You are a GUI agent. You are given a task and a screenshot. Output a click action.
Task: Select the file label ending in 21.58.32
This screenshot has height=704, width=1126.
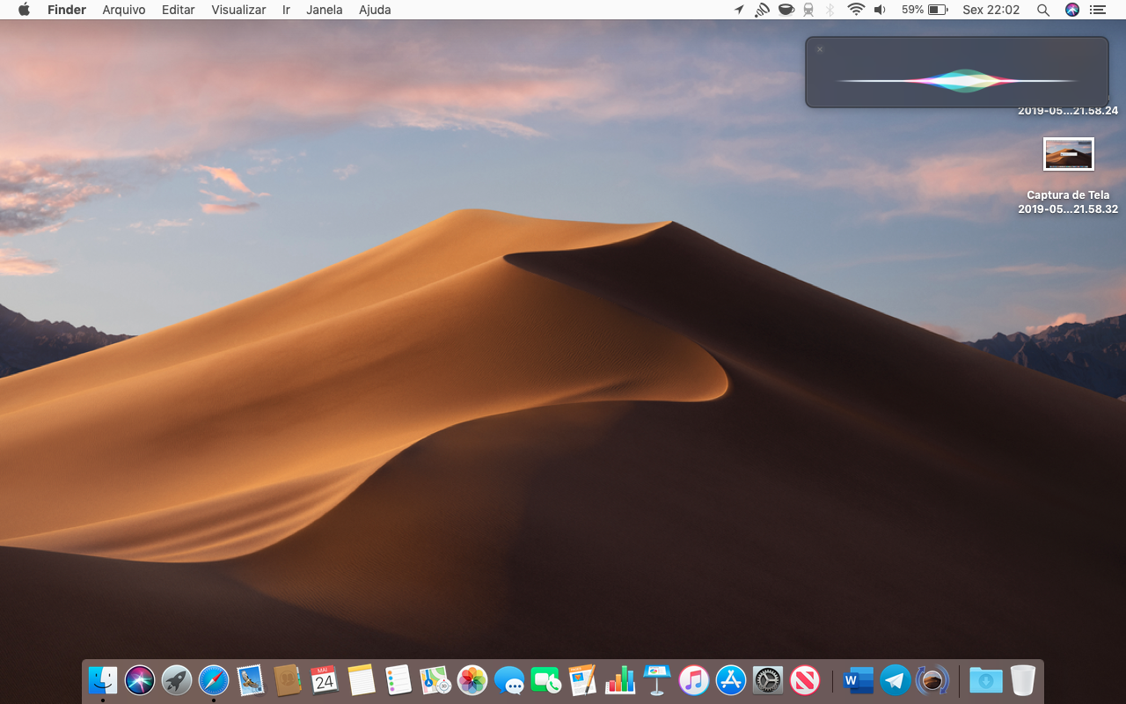pos(1068,202)
